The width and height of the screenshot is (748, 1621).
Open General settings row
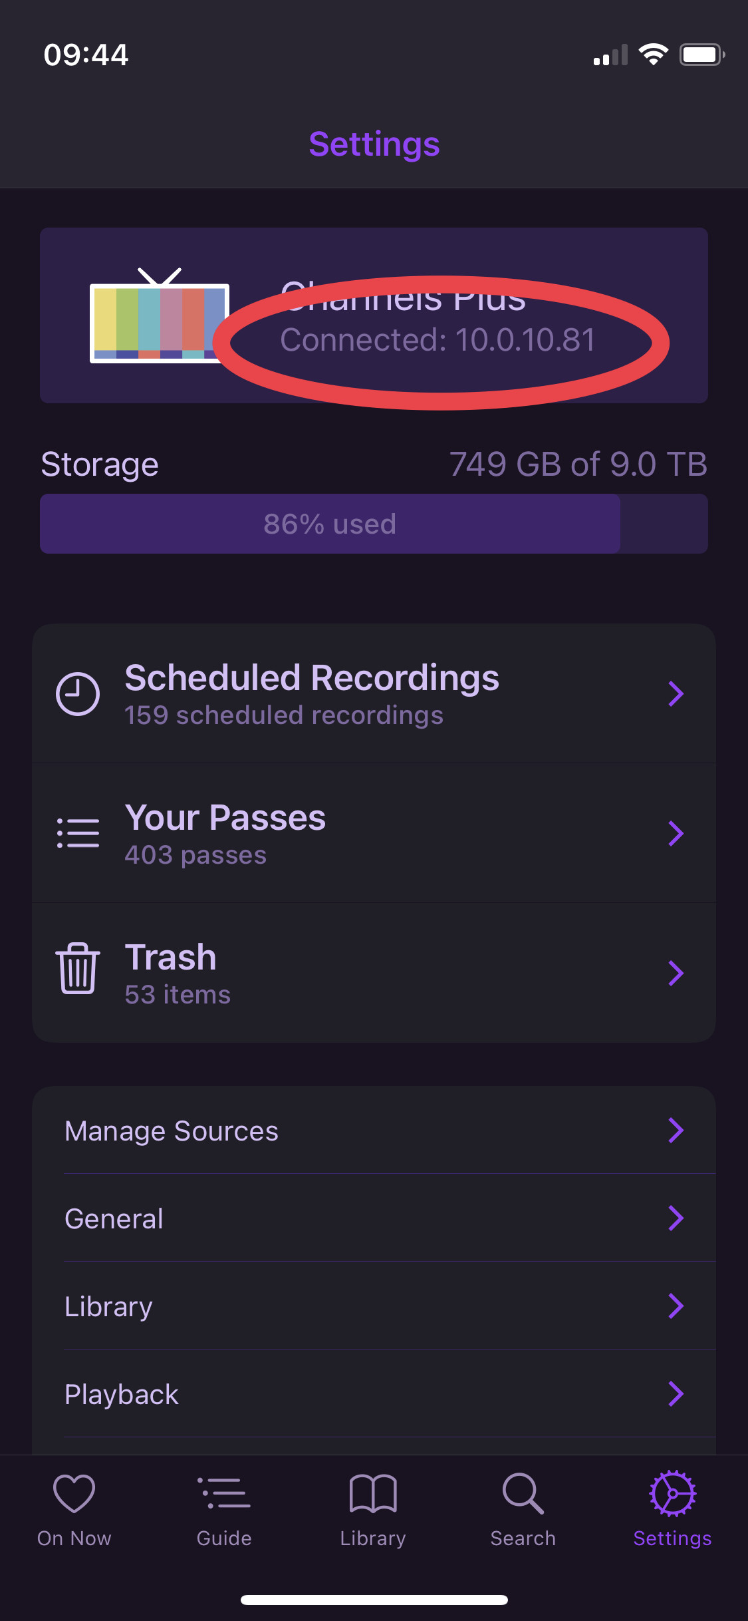(x=374, y=1218)
